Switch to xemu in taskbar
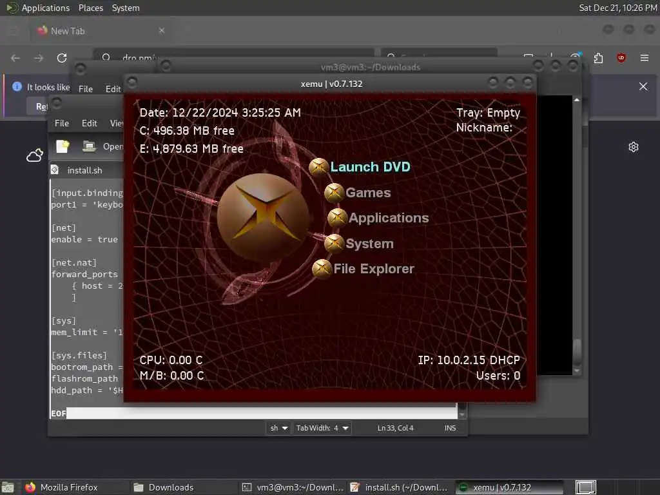Screen dimensions: 660x495 [x=510, y=487]
